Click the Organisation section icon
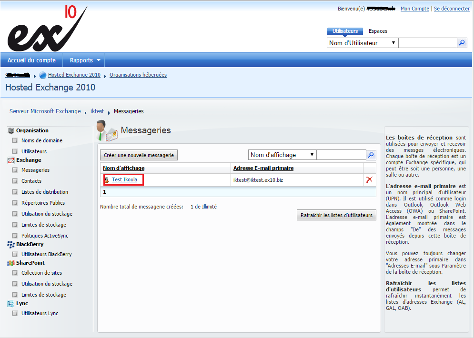The image size is (474, 338). [x=11, y=130]
